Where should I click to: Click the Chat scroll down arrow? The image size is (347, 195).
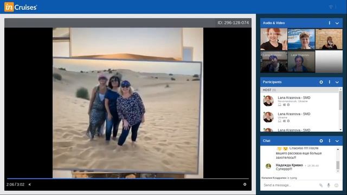pos(338,171)
